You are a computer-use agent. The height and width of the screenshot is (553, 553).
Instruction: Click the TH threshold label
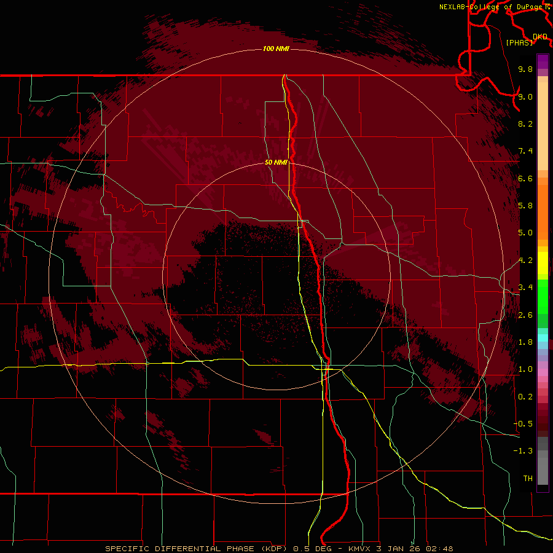528,478
